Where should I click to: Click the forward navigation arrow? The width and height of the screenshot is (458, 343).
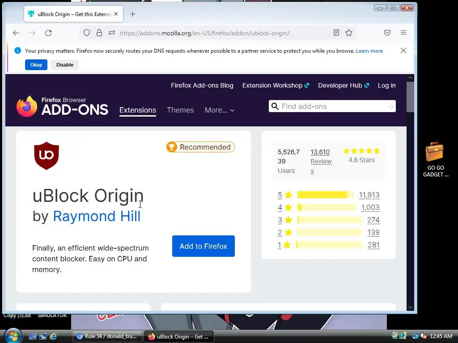32,33
